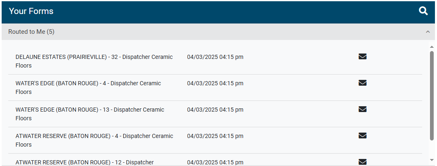This screenshot has height=166, width=437.
Task: Click envelope icon for Delaune Estates 32 form
Action: [363, 57]
